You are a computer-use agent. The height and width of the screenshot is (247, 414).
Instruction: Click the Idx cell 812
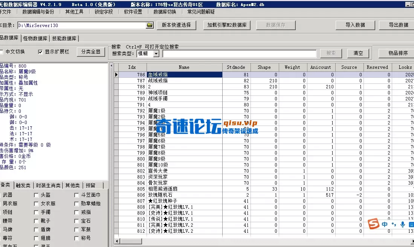[x=133, y=231]
